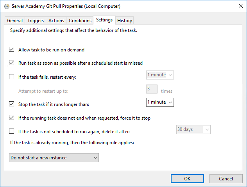Switch to the General tab
247x187 pixels.
pos(15,21)
